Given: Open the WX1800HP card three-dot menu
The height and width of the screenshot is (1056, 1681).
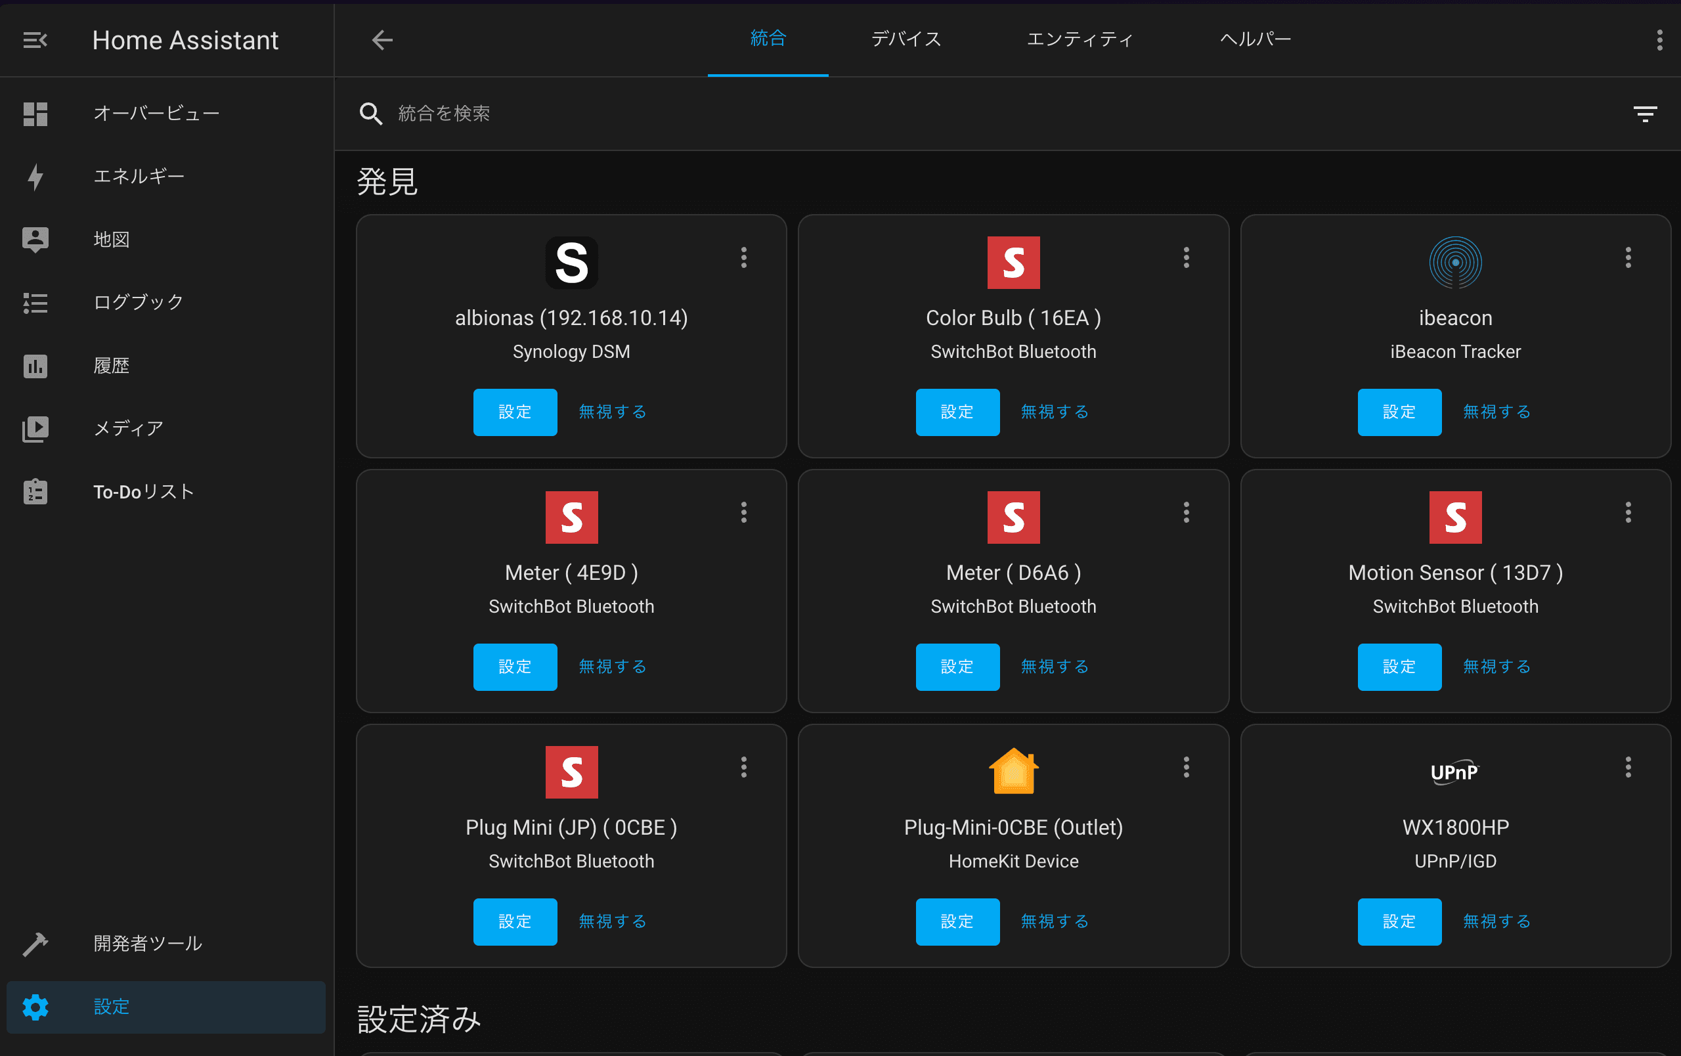Looking at the screenshot, I should click(x=1627, y=767).
